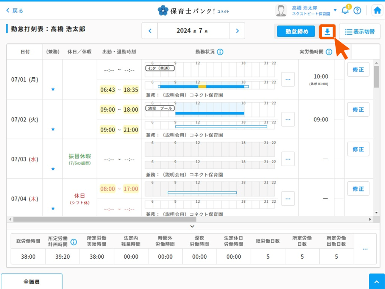Open the notifications bell

tap(345, 10)
